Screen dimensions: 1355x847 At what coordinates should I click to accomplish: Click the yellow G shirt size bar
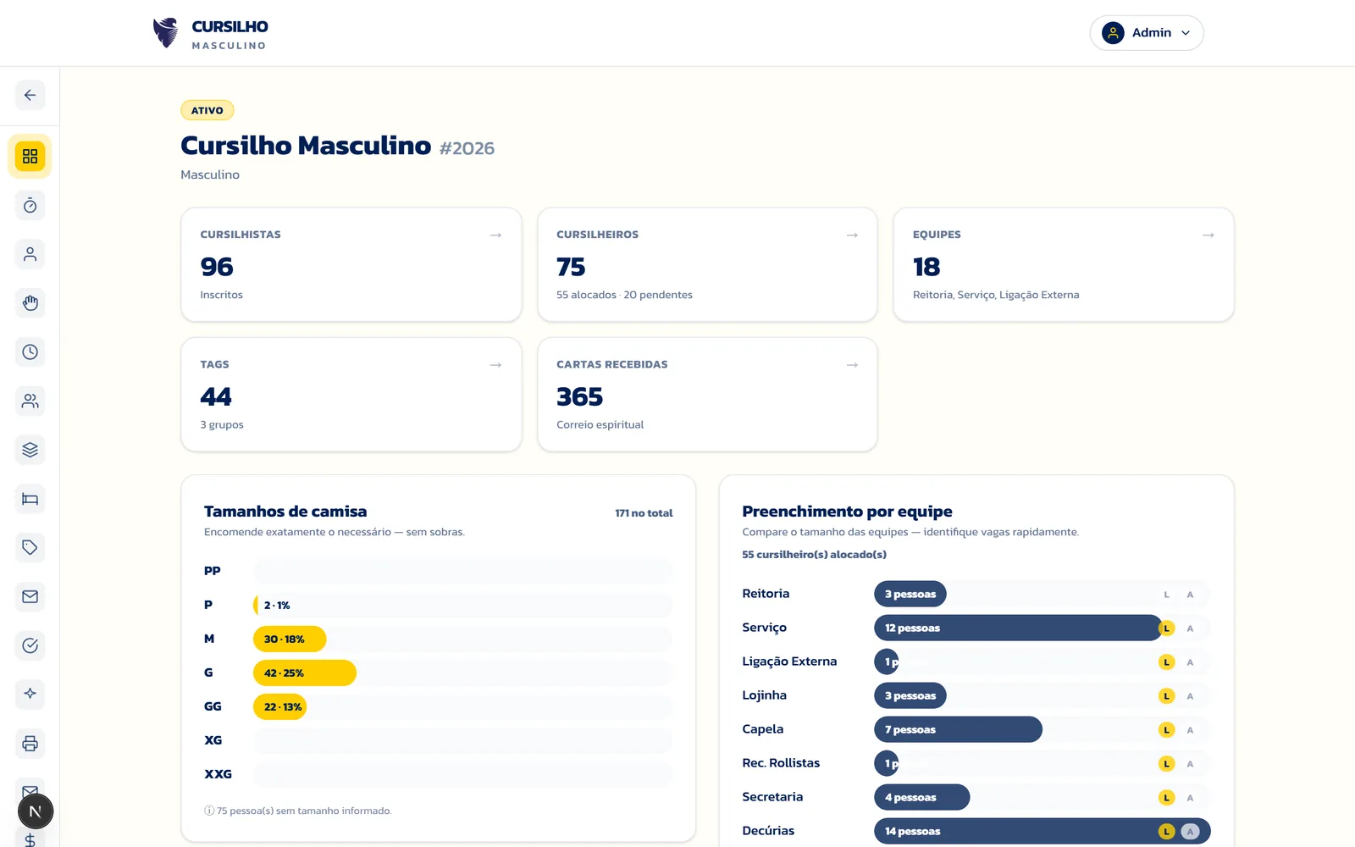point(305,673)
